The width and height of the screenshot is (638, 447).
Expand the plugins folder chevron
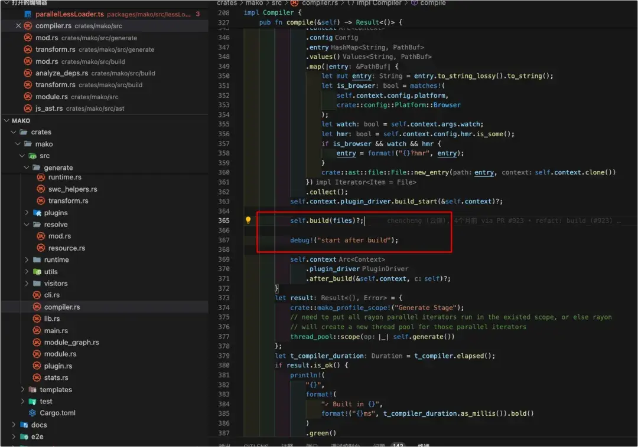pyautogui.click(x=27, y=213)
